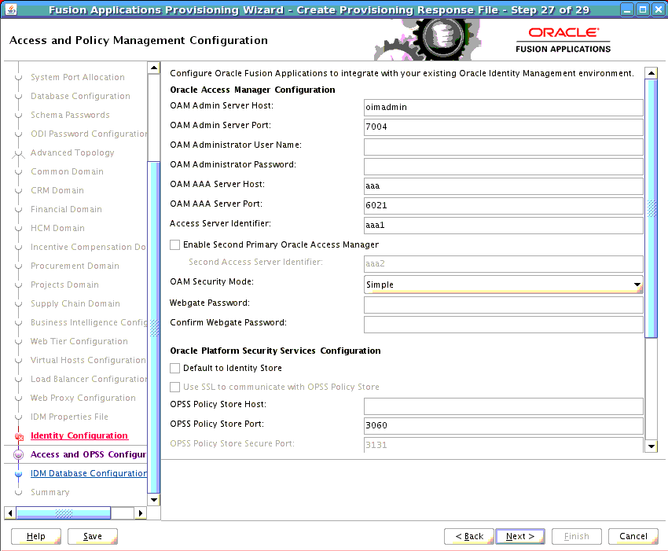Select IDM Properties File step
The width and height of the screenshot is (668, 551).
(69, 417)
